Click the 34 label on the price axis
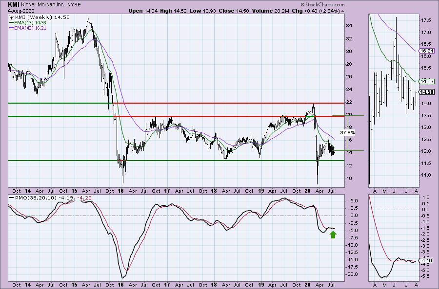The height and width of the screenshot is (289, 439). tap(349, 26)
